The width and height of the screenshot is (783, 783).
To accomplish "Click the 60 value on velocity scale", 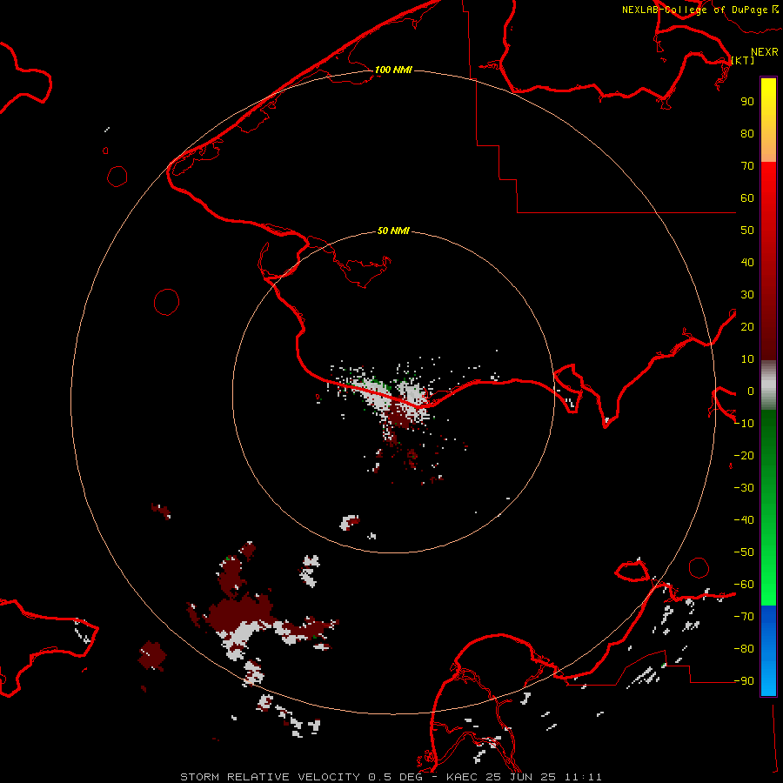I will pyautogui.click(x=747, y=197).
